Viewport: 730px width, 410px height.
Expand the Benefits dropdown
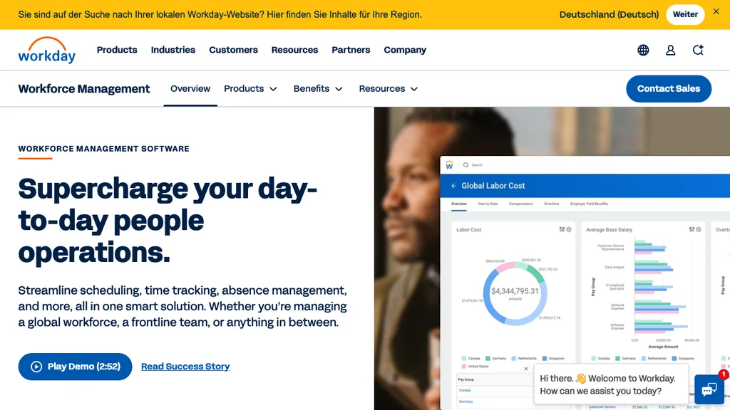click(x=318, y=88)
